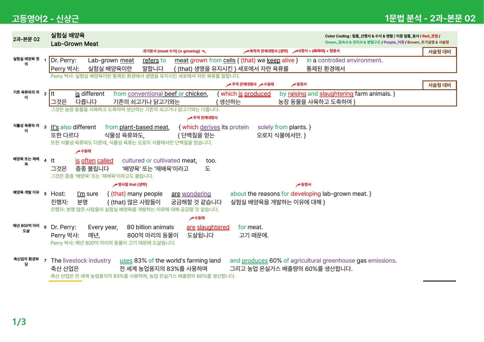484x342 pixels.
Task: Click the page number '1/3'
Action: coord(19,322)
